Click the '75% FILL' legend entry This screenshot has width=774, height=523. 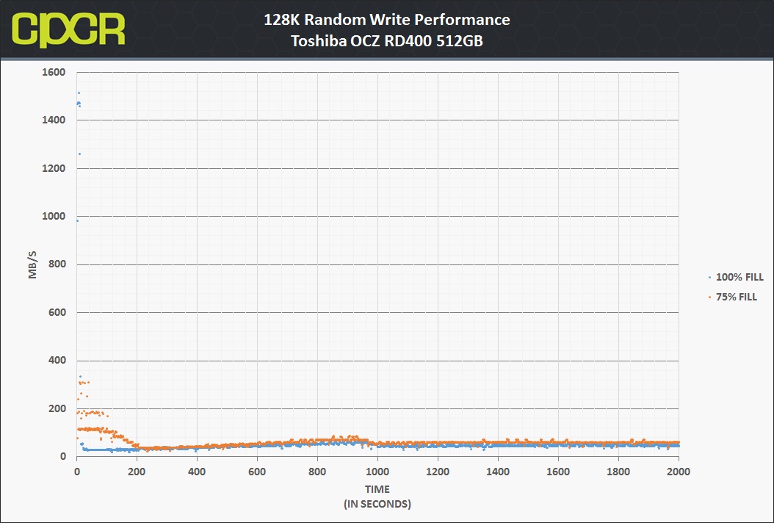[x=737, y=297]
